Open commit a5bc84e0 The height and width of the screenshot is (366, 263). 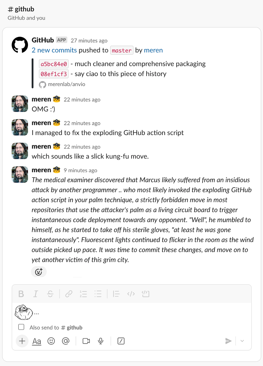click(x=54, y=64)
